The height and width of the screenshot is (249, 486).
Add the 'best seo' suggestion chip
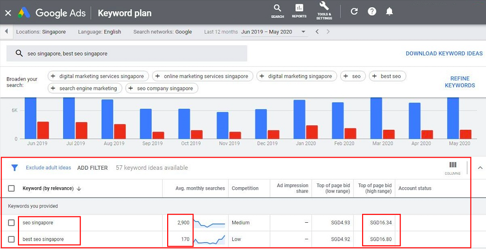tap(387, 76)
